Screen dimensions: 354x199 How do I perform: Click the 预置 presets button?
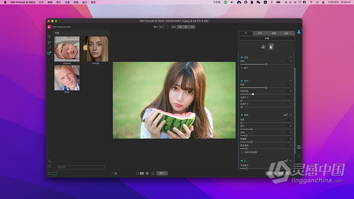[x=57, y=33]
